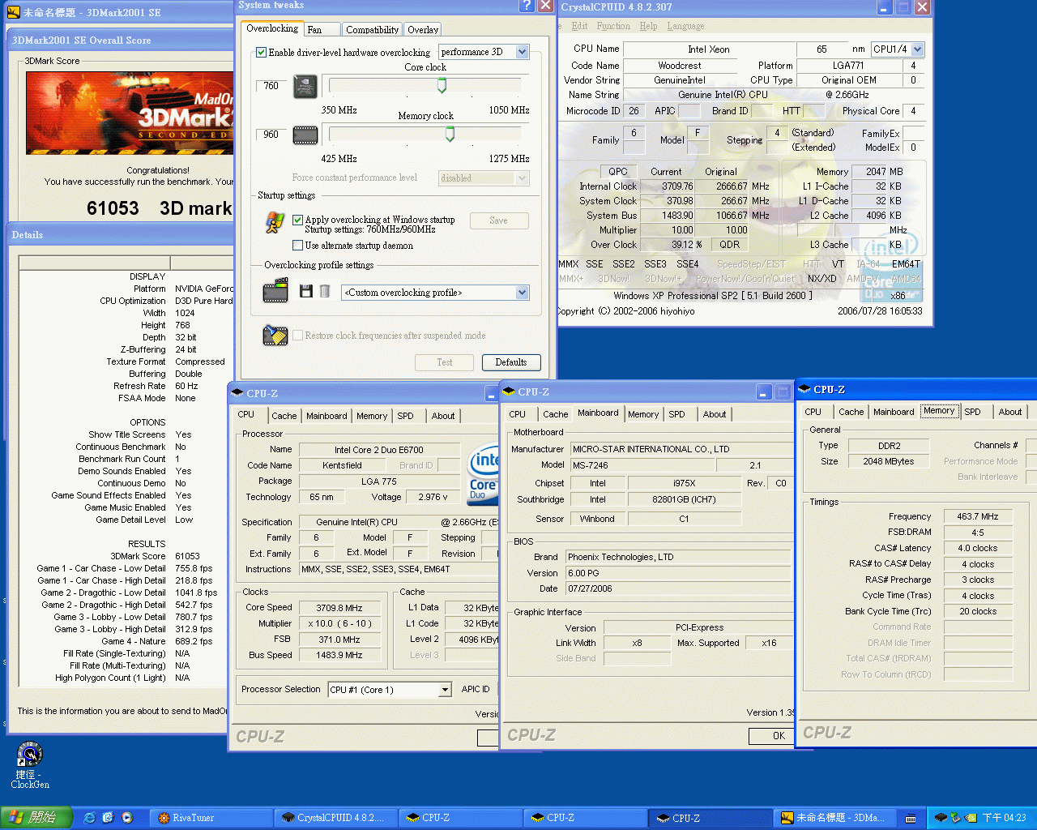Screen dimensions: 1037x830
Task: Click the Save startup settings button
Action: point(499,220)
